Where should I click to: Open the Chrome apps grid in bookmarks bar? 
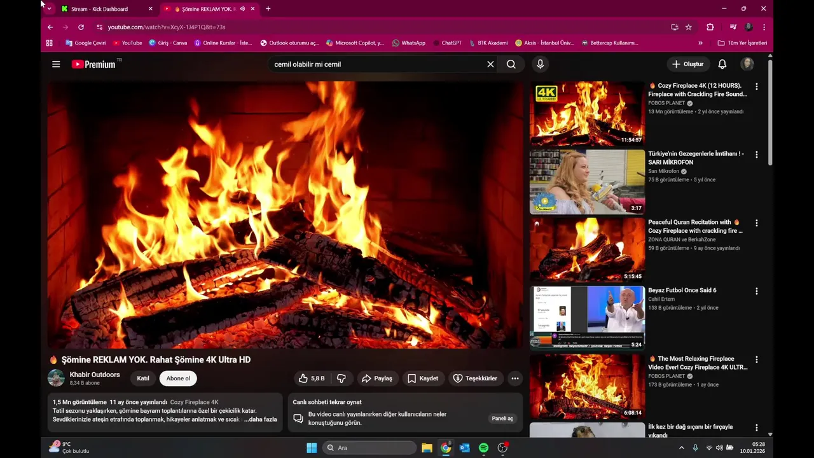click(x=50, y=43)
